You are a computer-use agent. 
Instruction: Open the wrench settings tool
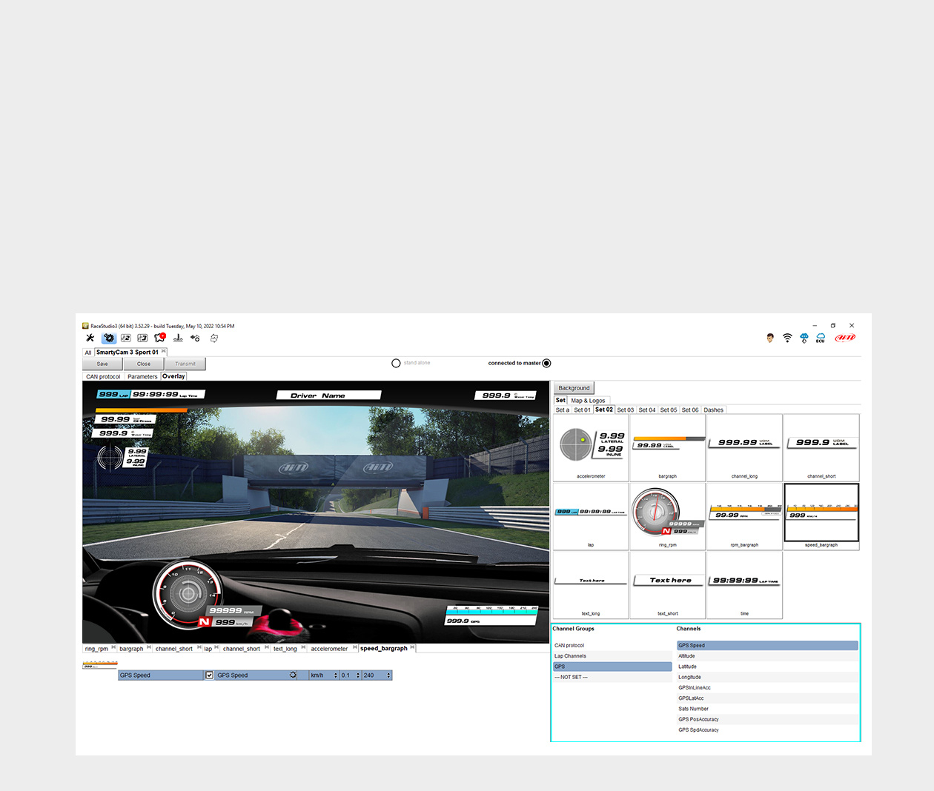[90, 338]
